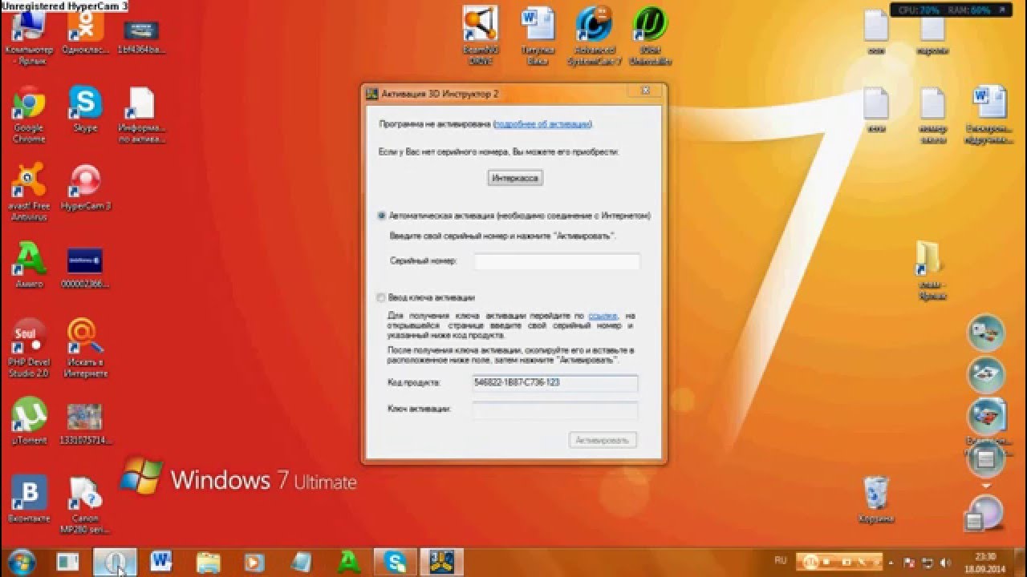
Task: Open Amigo browser from the taskbar
Action: tap(348, 560)
